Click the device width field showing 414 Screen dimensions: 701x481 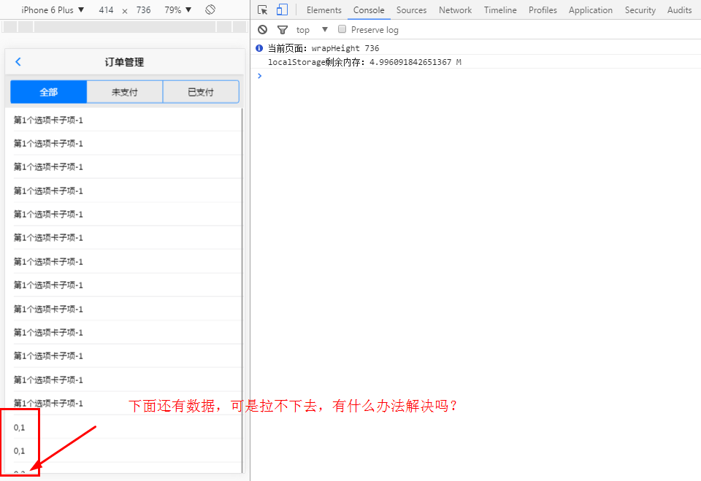tap(106, 10)
